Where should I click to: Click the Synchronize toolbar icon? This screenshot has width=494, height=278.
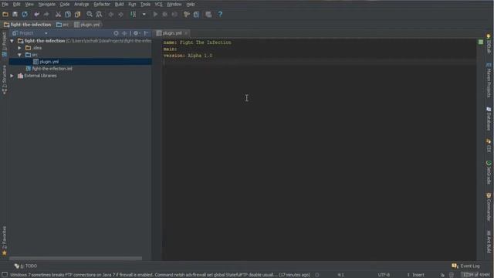(x=25, y=14)
